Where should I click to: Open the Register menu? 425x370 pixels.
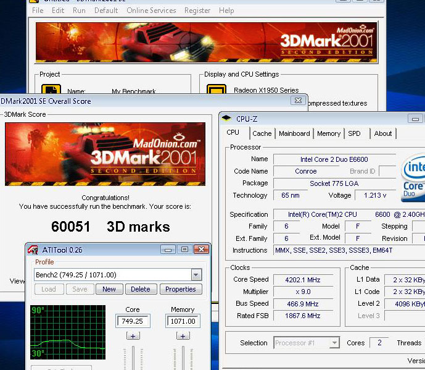pyautogui.click(x=197, y=11)
